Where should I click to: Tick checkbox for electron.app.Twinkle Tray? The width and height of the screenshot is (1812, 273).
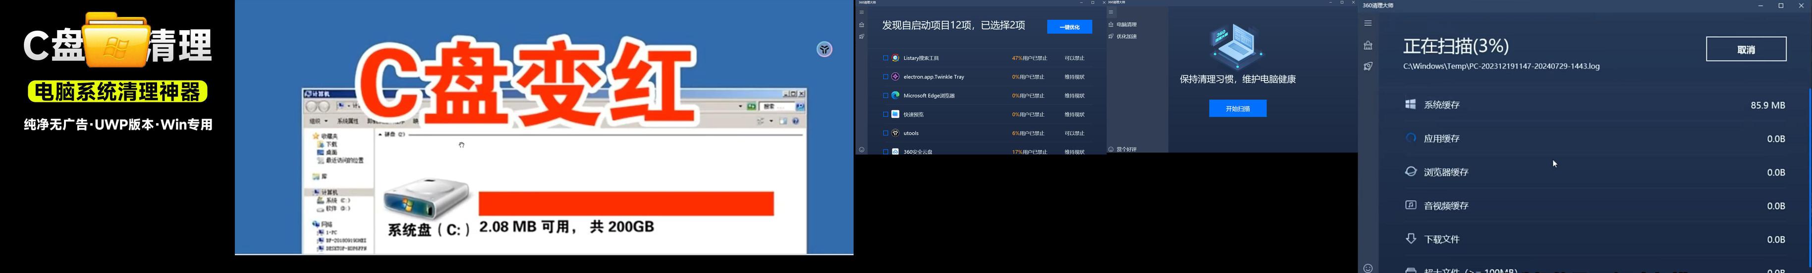885,77
